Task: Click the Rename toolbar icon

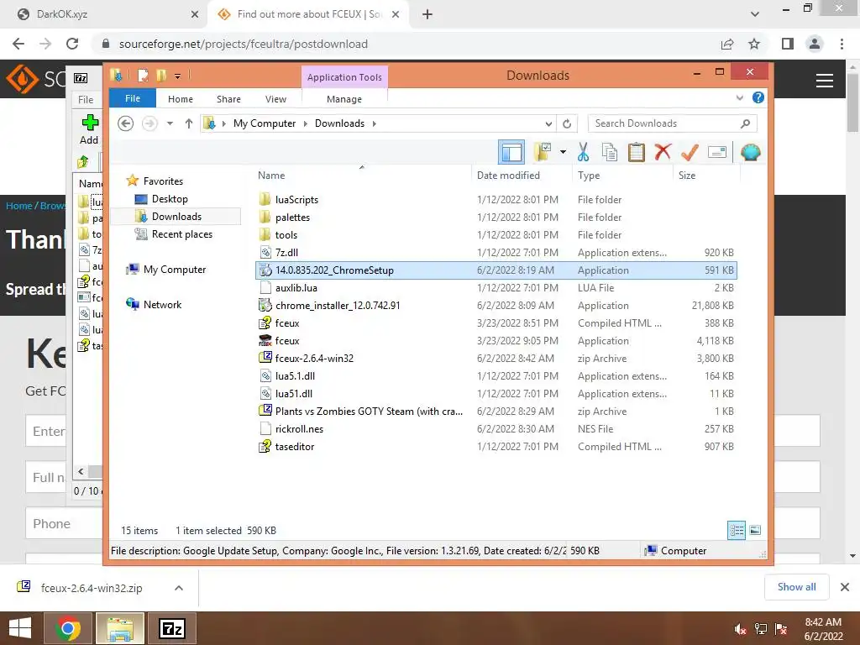Action: 717,152
